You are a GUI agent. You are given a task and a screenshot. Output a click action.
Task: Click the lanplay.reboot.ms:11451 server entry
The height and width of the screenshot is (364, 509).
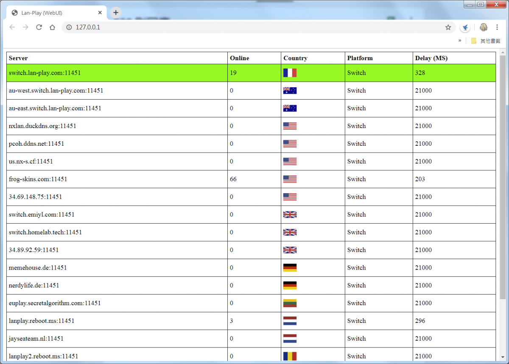point(42,321)
